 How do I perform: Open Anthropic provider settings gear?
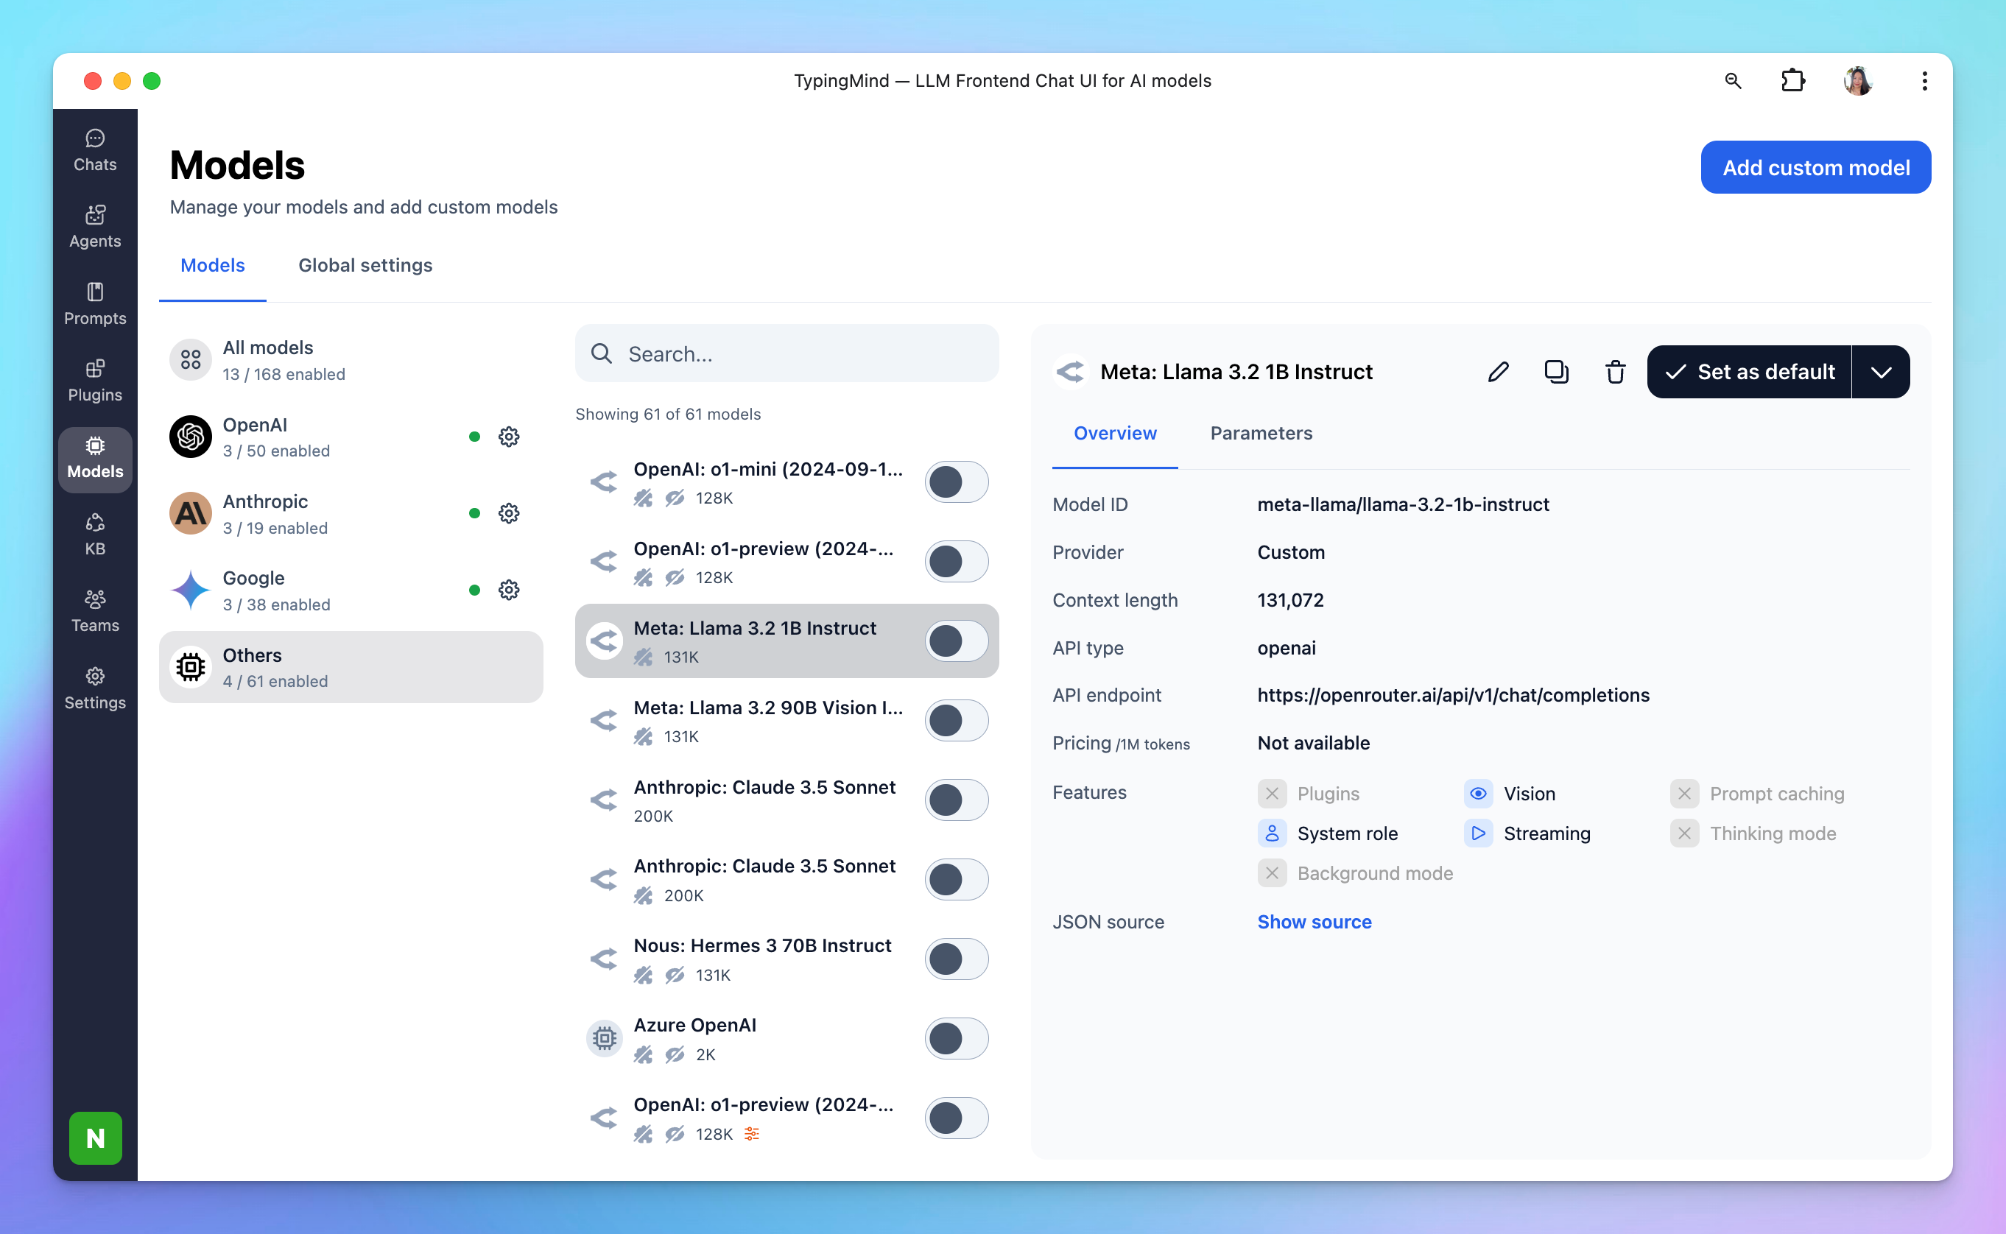pyautogui.click(x=508, y=513)
